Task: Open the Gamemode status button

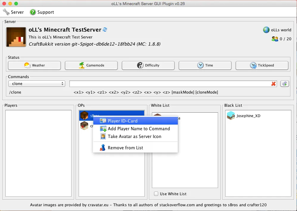Action: [x=91, y=65]
